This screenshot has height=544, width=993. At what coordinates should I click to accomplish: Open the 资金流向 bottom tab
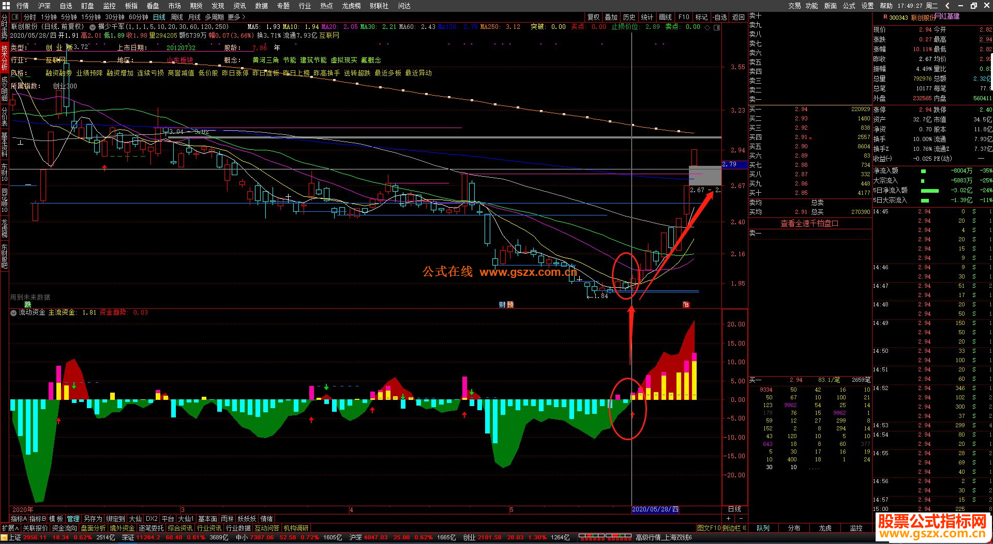coord(64,528)
